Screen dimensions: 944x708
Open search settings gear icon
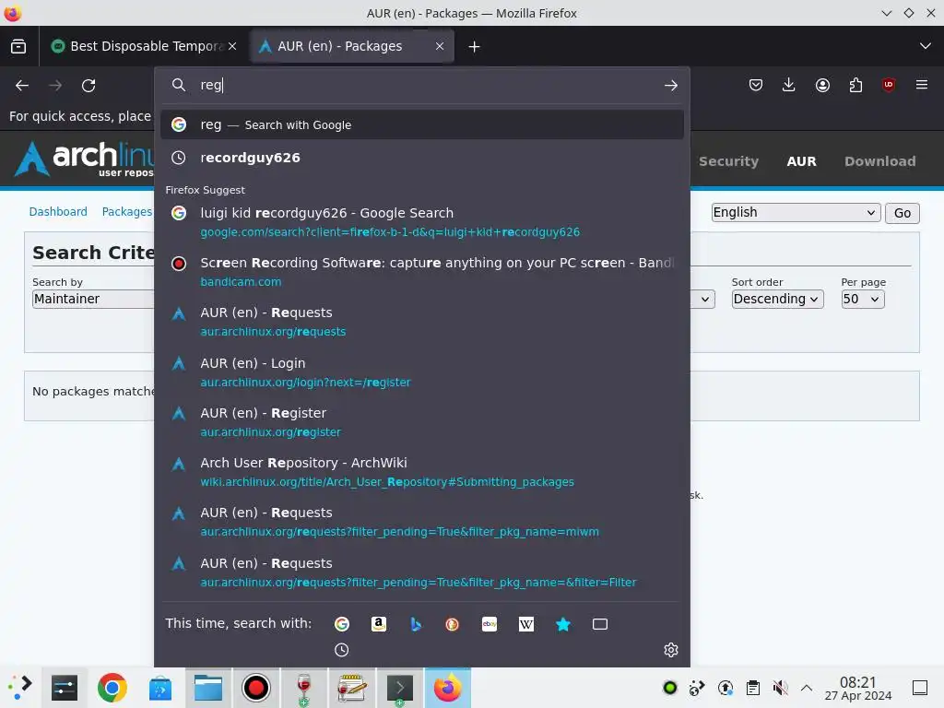[x=671, y=650]
